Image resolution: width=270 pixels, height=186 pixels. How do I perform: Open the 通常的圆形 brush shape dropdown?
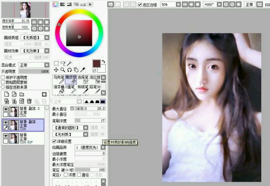[x=86, y=128]
